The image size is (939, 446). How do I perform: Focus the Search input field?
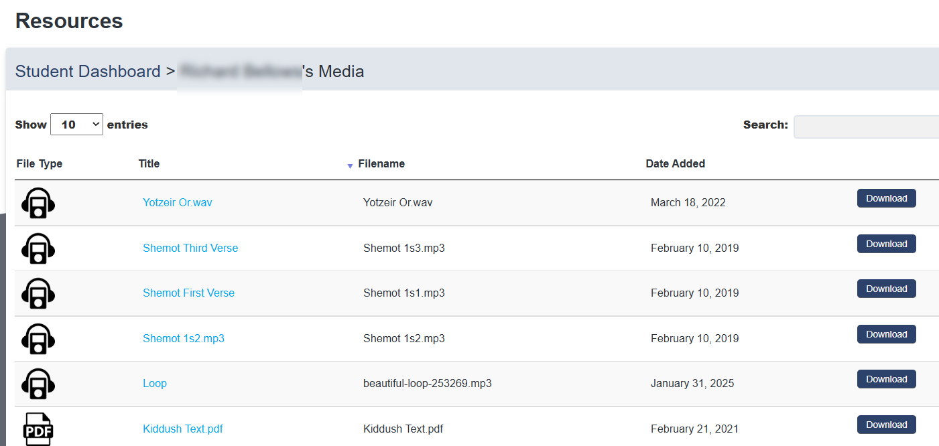click(x=866, y=127)
